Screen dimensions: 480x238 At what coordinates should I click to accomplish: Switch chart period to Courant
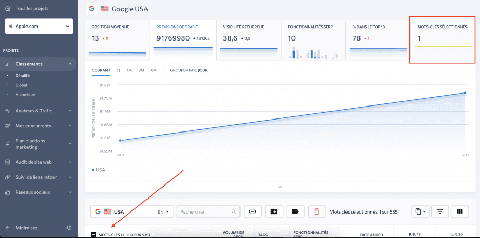101,70
